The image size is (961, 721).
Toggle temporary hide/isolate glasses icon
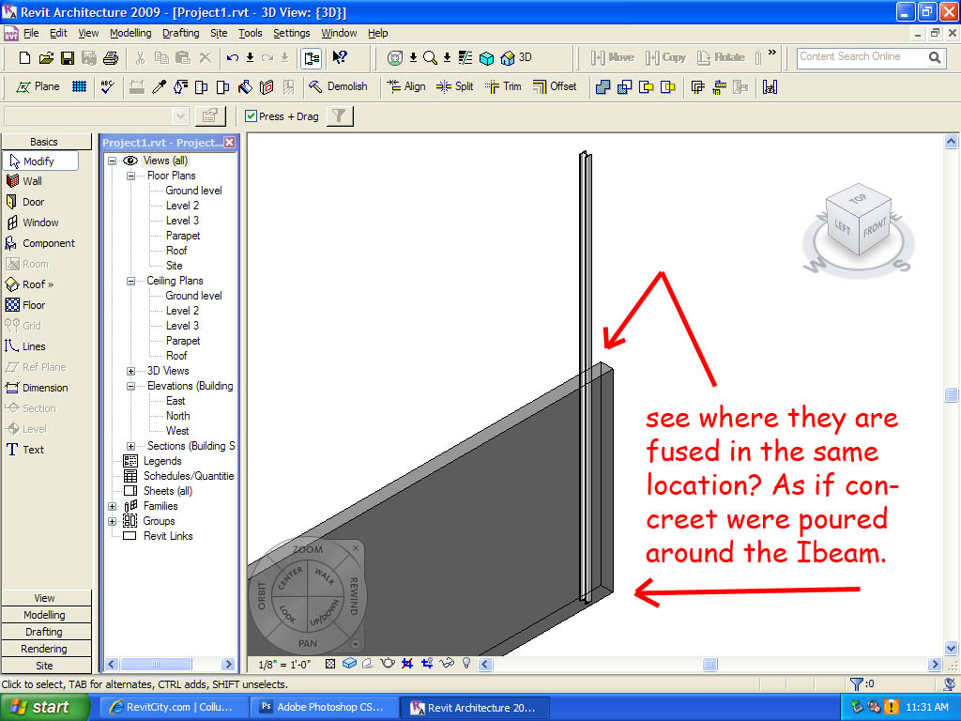click(447, 664)
